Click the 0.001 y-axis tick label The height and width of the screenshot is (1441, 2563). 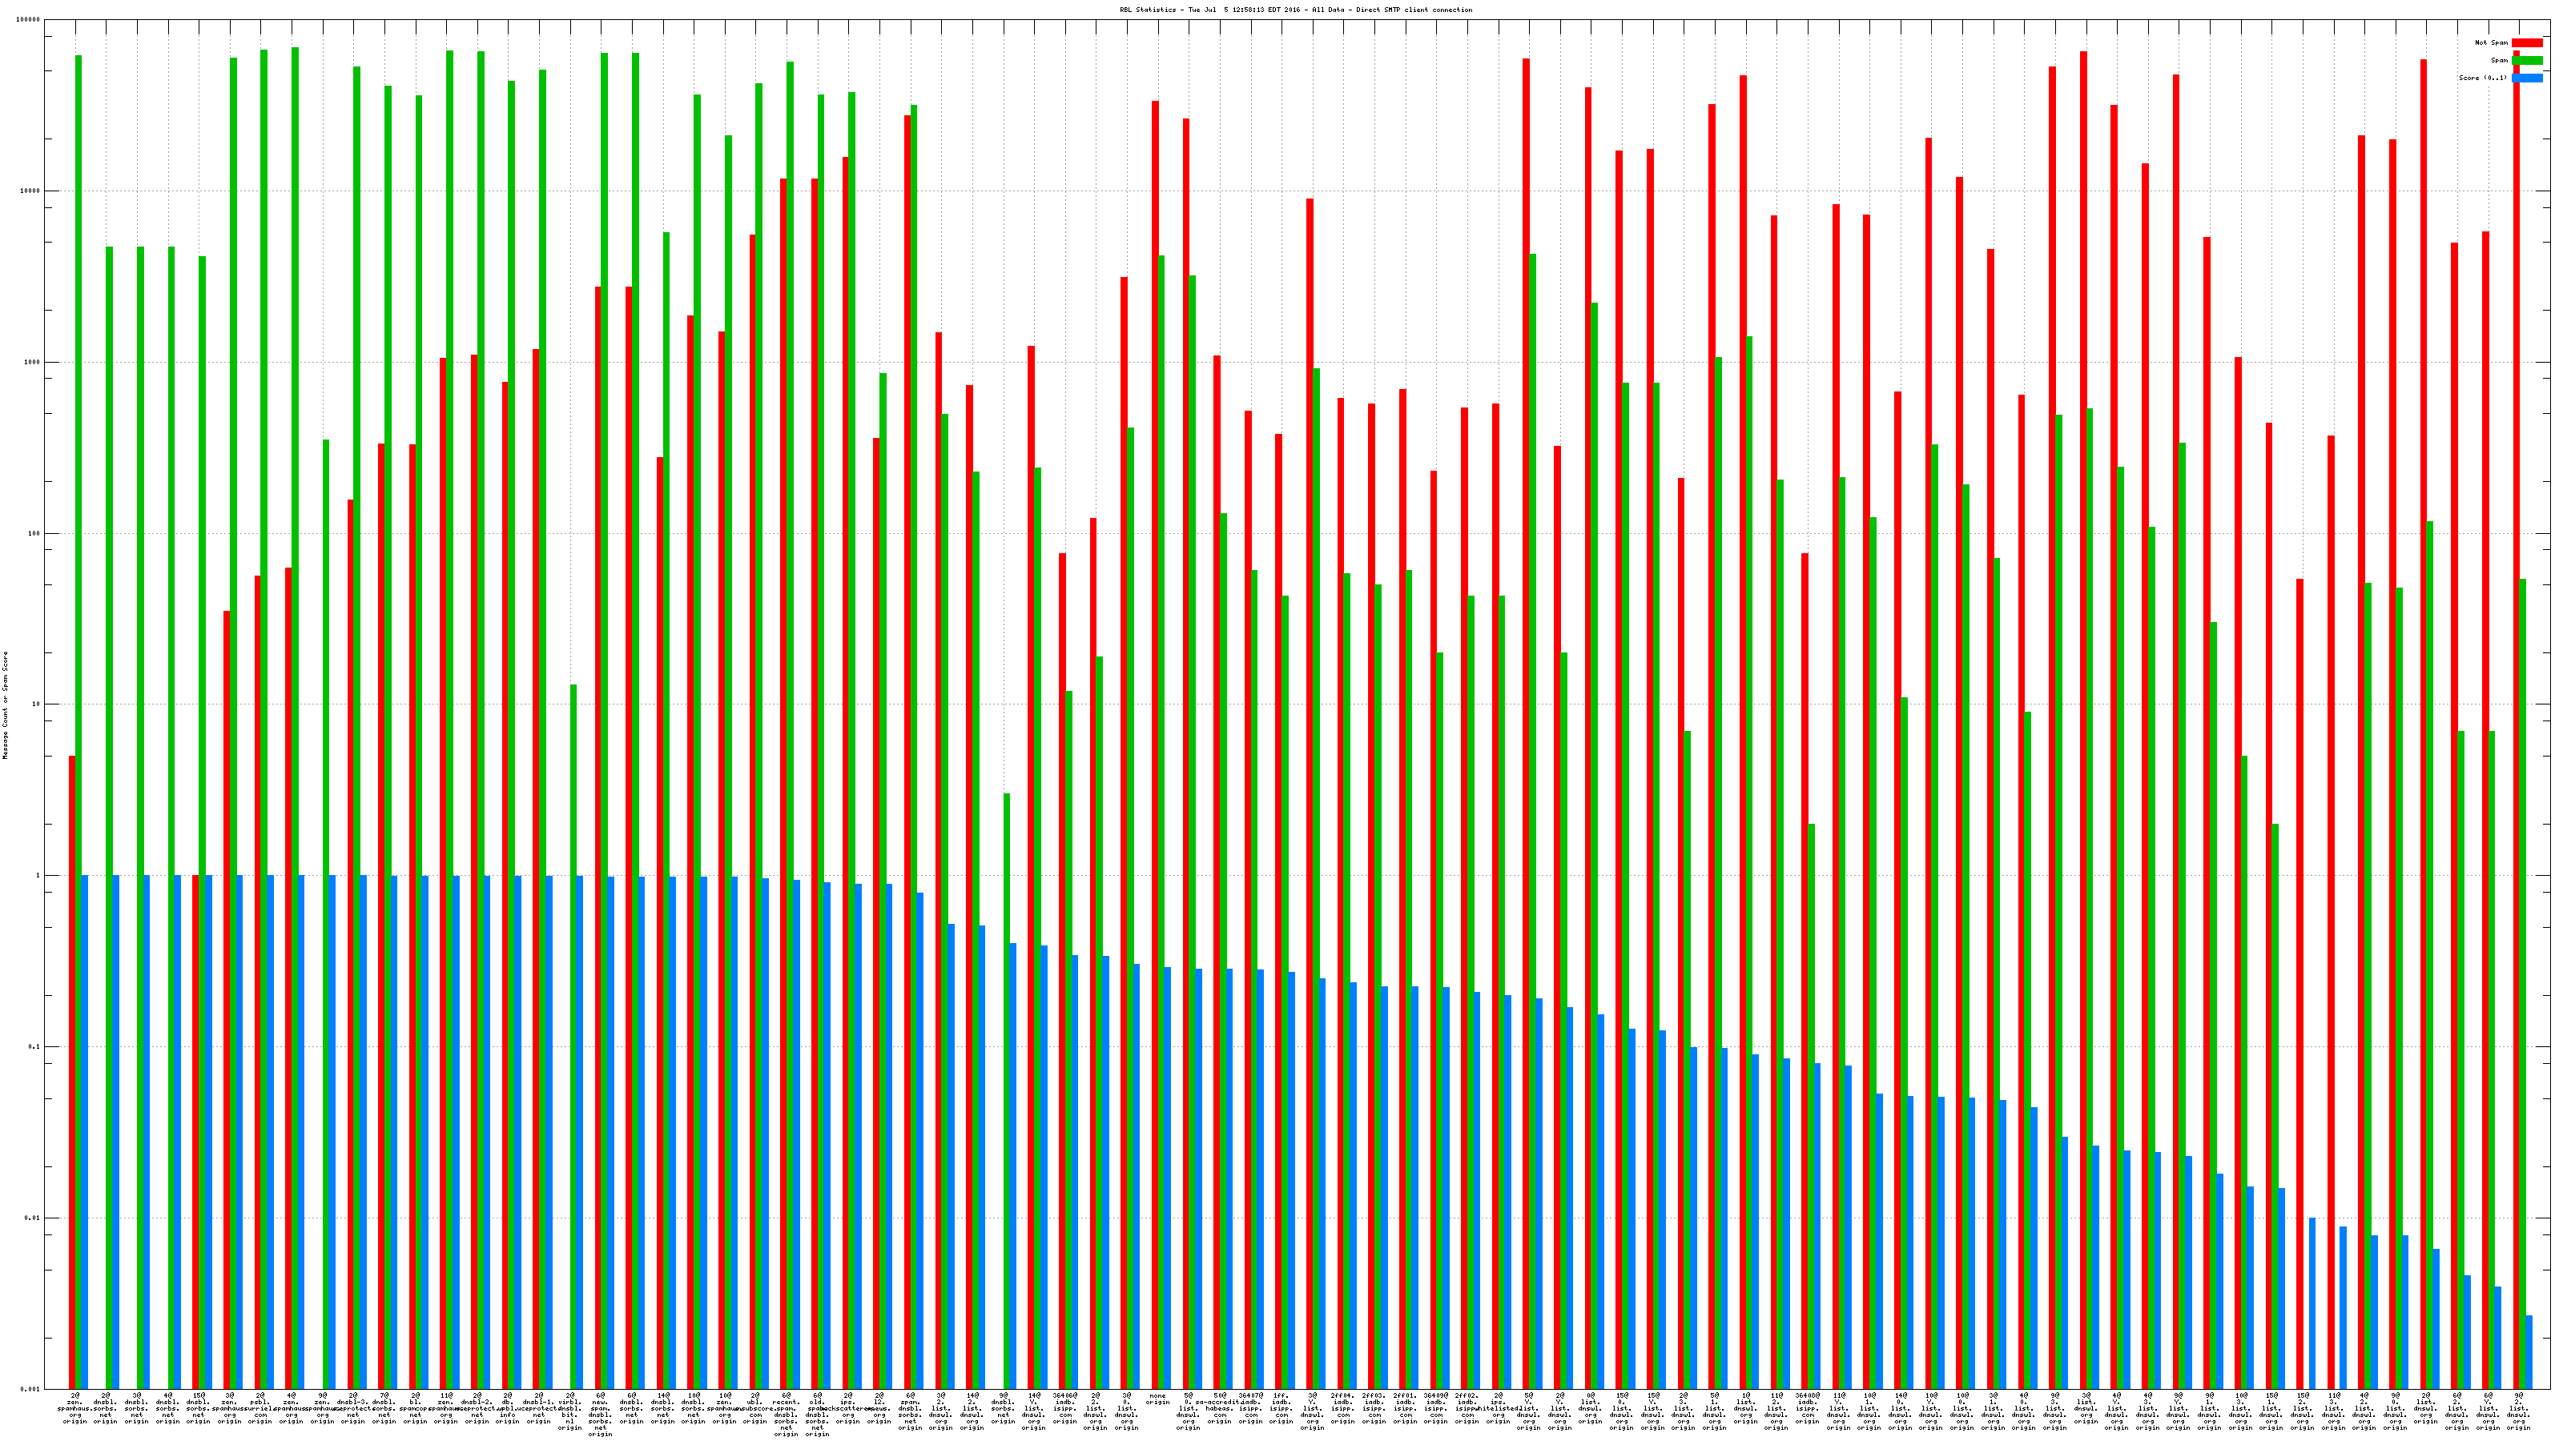click(x=31, y=1388)
